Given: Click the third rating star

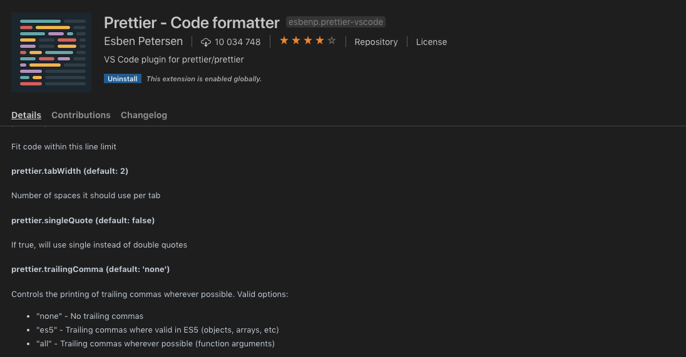Looking at the screenshot, I should pos(308,41).
